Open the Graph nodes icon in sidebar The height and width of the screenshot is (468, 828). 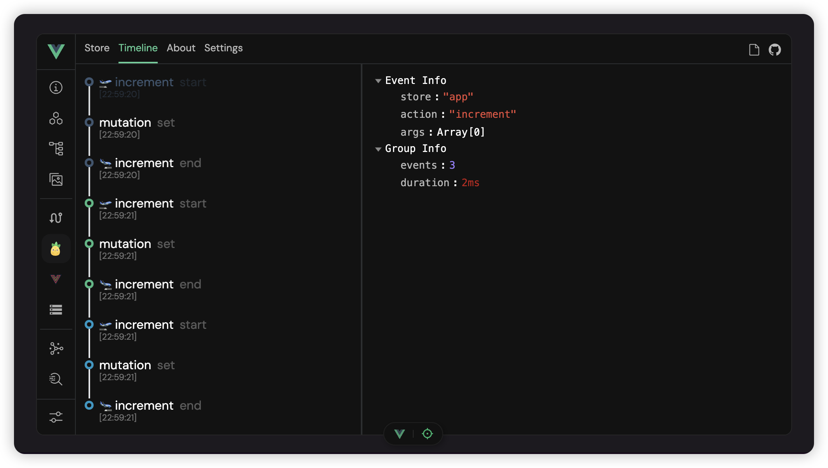point(56,348)
